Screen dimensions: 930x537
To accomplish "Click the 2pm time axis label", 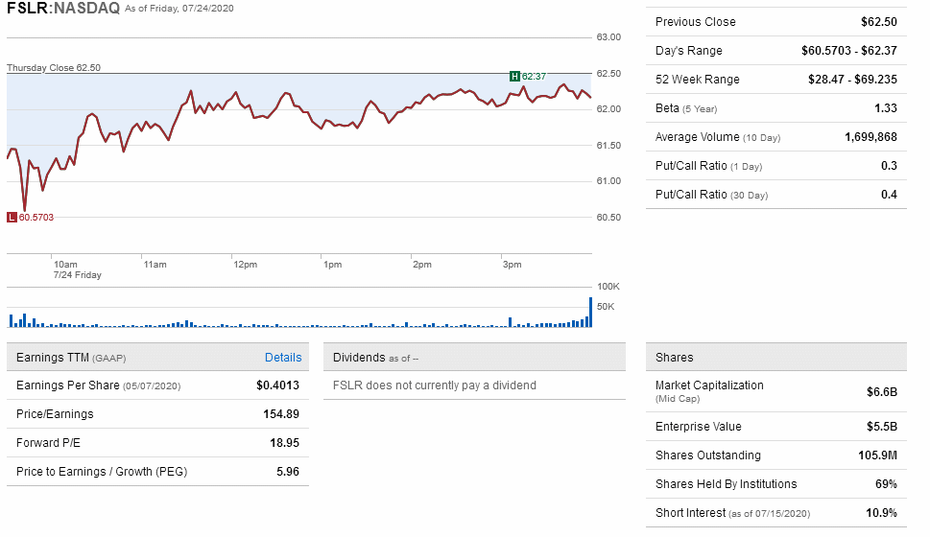I will click(x=422, y=265).
